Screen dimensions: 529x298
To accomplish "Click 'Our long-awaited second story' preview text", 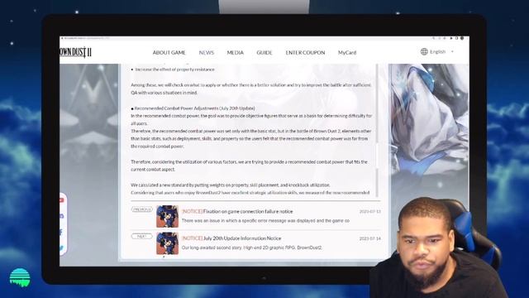I will pyautogui.click(x=252, y=248).
